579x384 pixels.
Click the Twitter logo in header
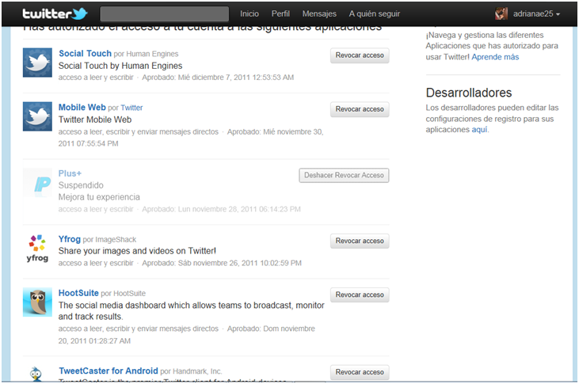(55, 13)
